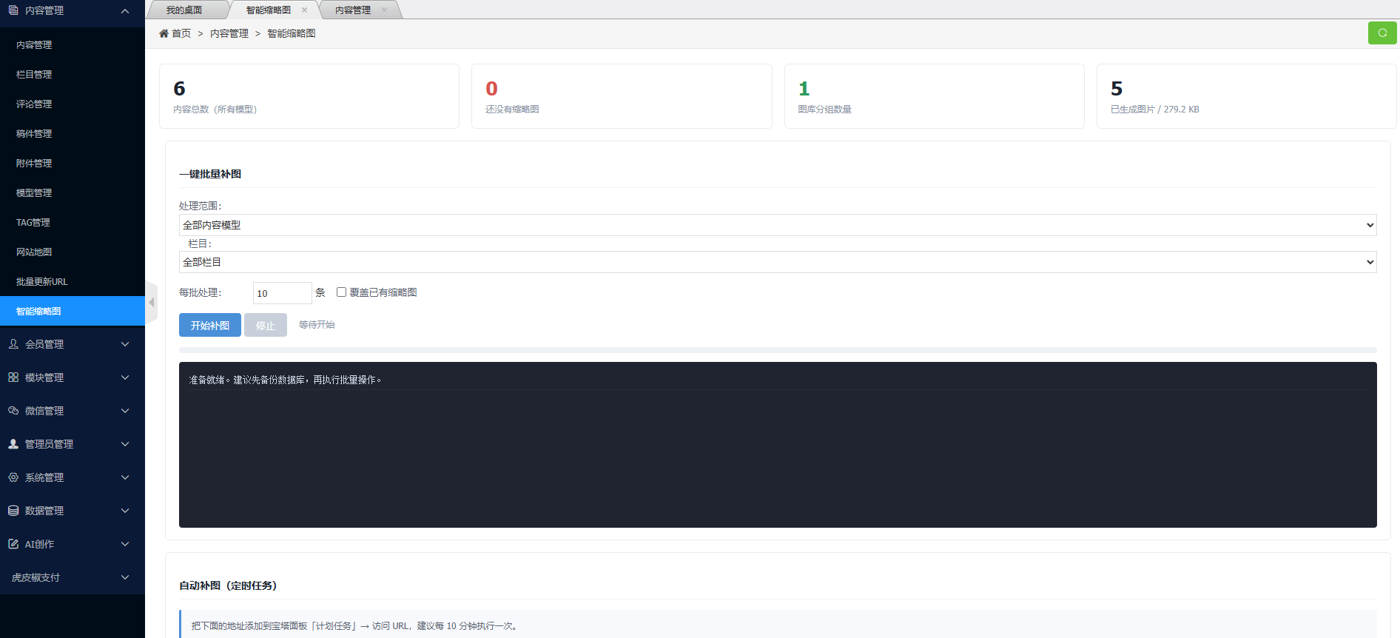This screenshot has height=638, width=1400.
Task: Click the 内容管理 header document icon
Action: pyautogui.click(x=13, y=10)
